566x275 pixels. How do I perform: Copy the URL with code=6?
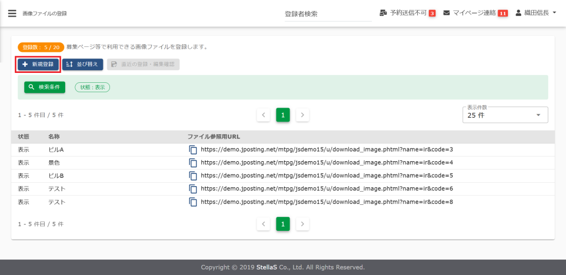pyautogui.click(x=193, y=189)
